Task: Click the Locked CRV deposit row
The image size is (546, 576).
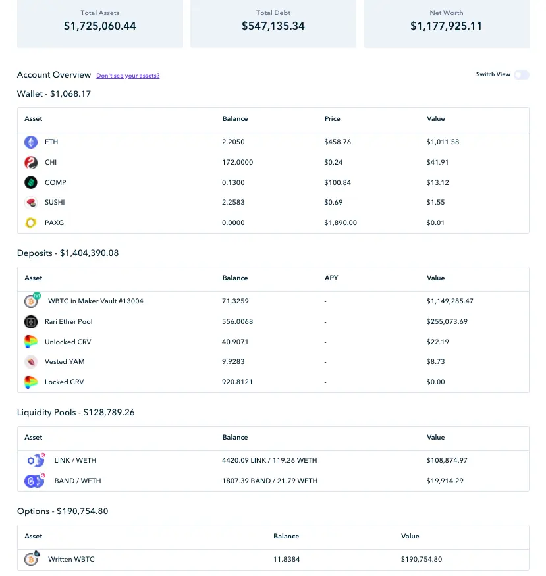Action: pos(273,382)
